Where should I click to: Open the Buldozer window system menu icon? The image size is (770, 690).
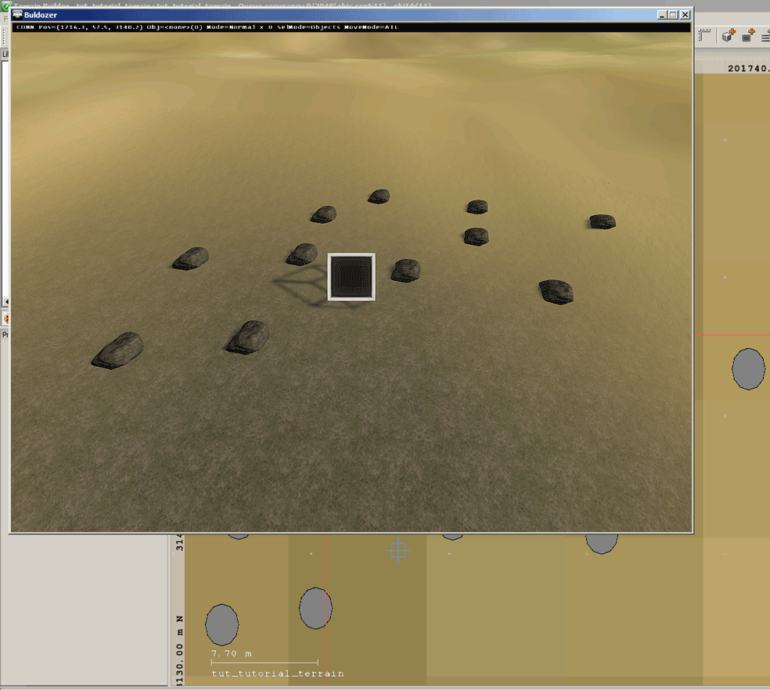(x=16, y=15)
